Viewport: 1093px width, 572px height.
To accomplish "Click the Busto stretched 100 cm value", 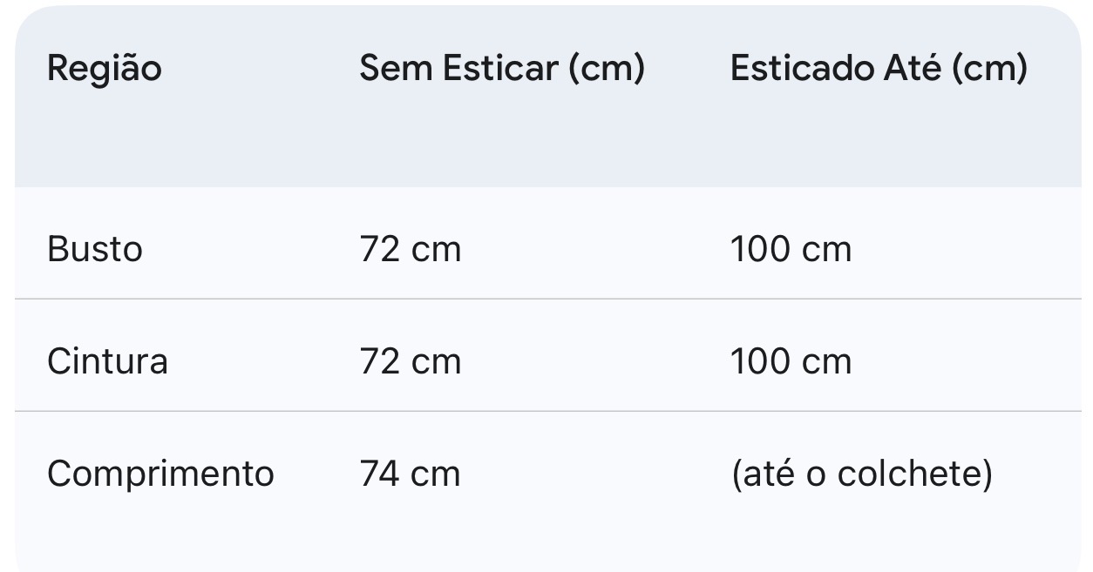I will (x=791, y=250).
